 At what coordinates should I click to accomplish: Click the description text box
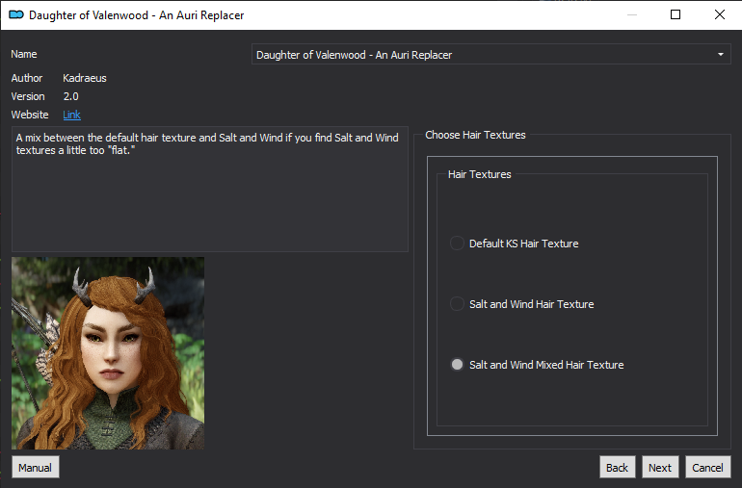(x=210, y=189)
